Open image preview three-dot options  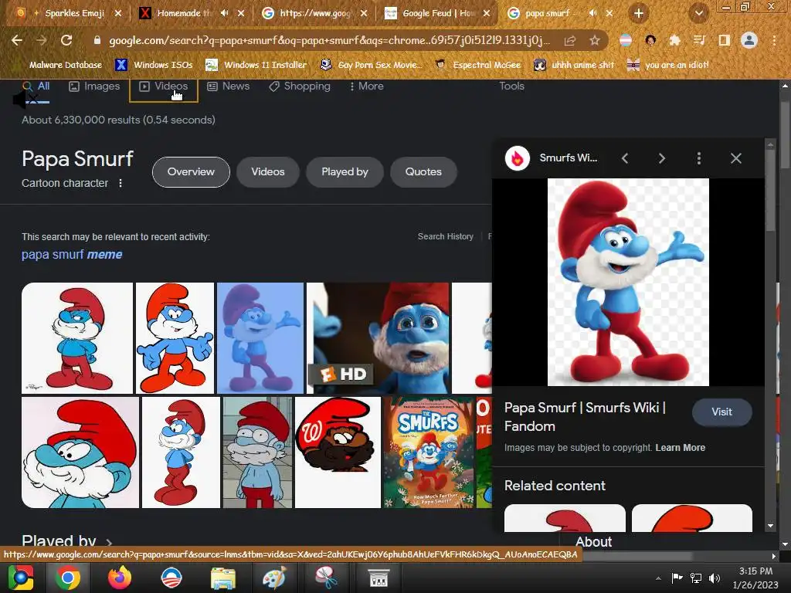tap(698, 158)
